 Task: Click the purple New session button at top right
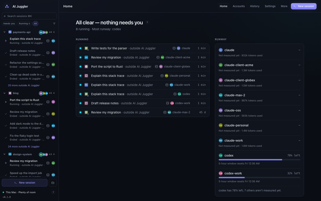coord(303,6)
